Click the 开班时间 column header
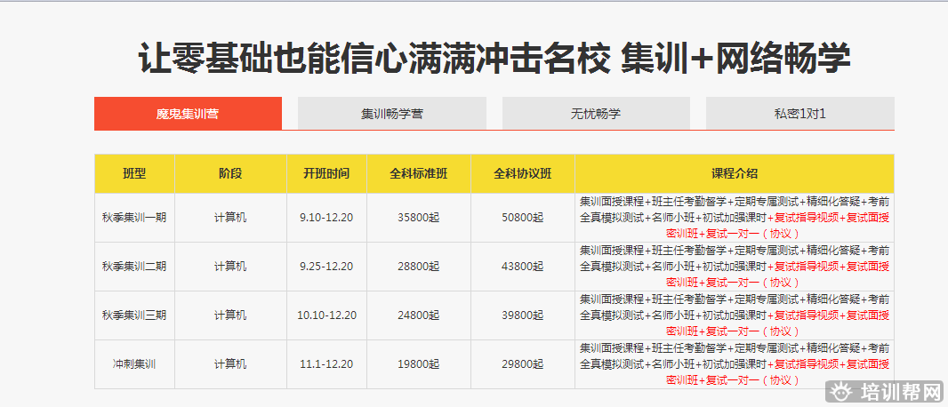The height and width of the screenshot is (407, 948). tap(326, 173)
